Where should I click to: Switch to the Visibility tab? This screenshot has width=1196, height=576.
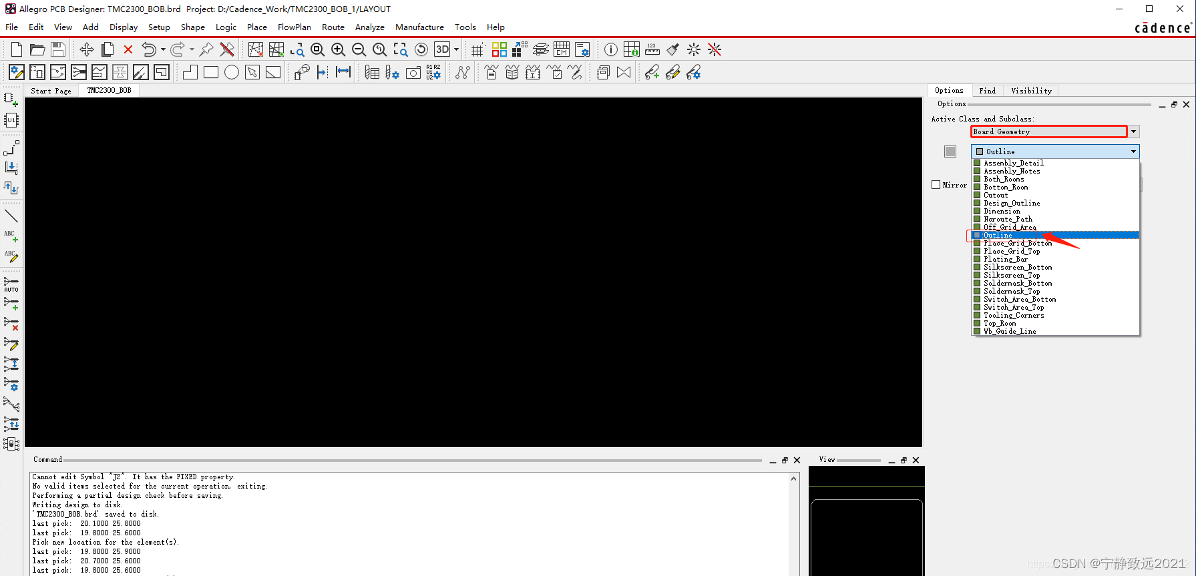tap(1031, 91)
